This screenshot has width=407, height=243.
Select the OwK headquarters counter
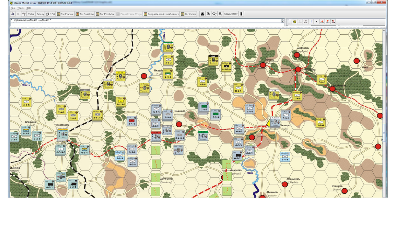(x=214, y=60)
